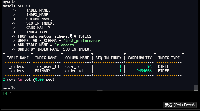Click the SELECT keyword
Screen dimensions: 200x111
tap(24, 6)
